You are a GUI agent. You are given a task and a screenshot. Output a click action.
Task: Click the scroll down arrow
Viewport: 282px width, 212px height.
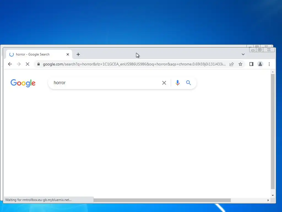(x=273, y=195)
